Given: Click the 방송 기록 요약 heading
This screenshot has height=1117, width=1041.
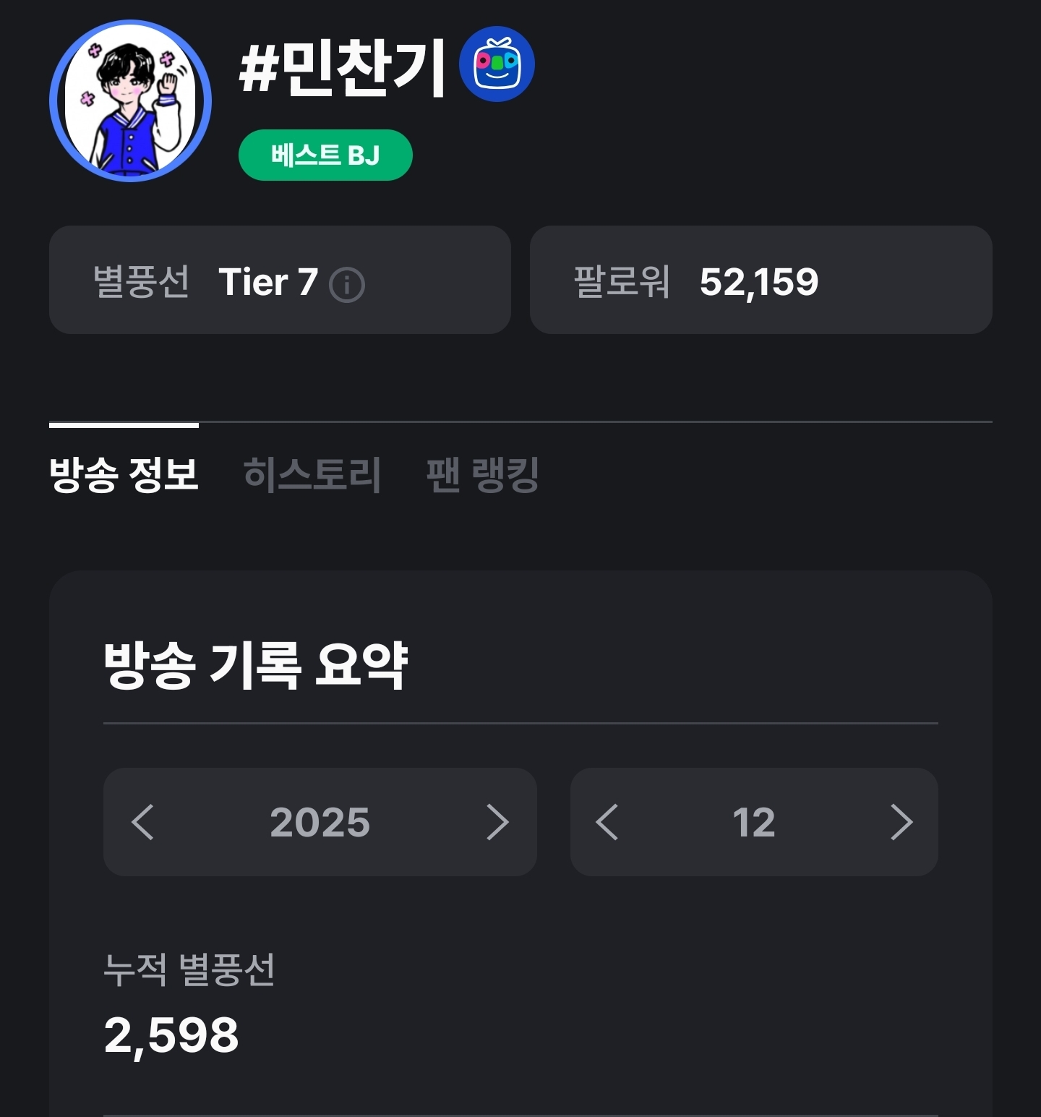Looking at the screenshot, I should tap(256, 665).
